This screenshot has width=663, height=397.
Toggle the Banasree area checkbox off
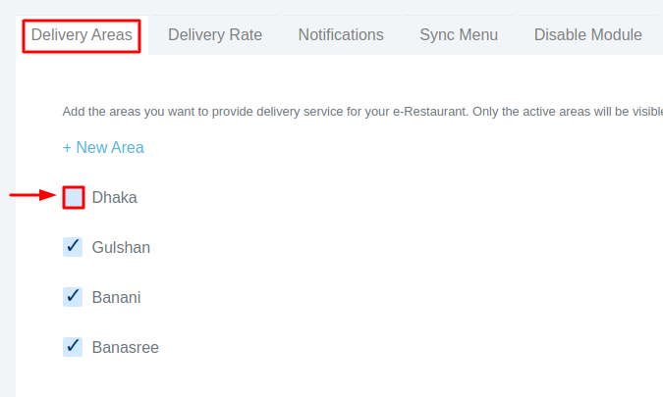click(x=73, y=346)
